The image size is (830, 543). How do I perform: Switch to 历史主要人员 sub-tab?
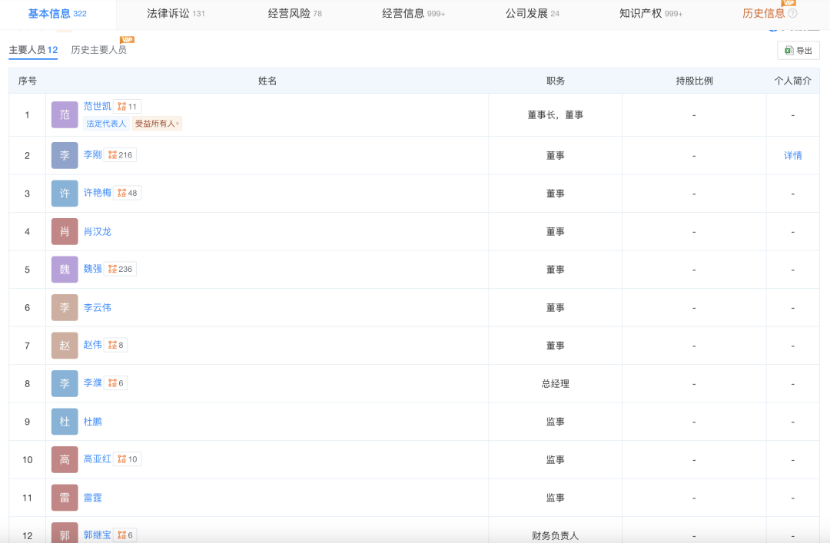pos(98,50)
